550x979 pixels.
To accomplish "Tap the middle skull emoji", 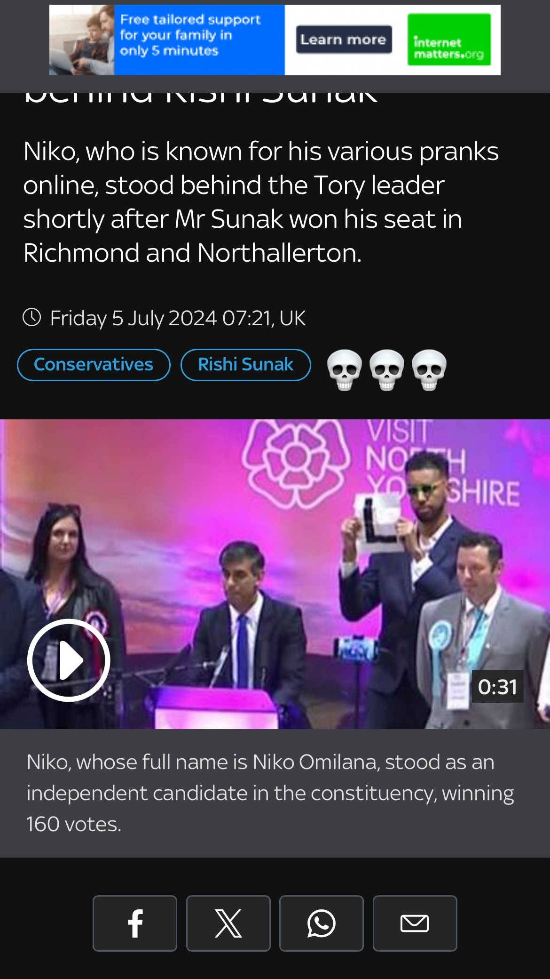I will click(386, 370).
